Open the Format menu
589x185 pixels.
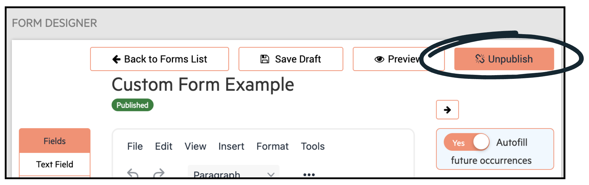pyautogui.click(x=273, y=146)
